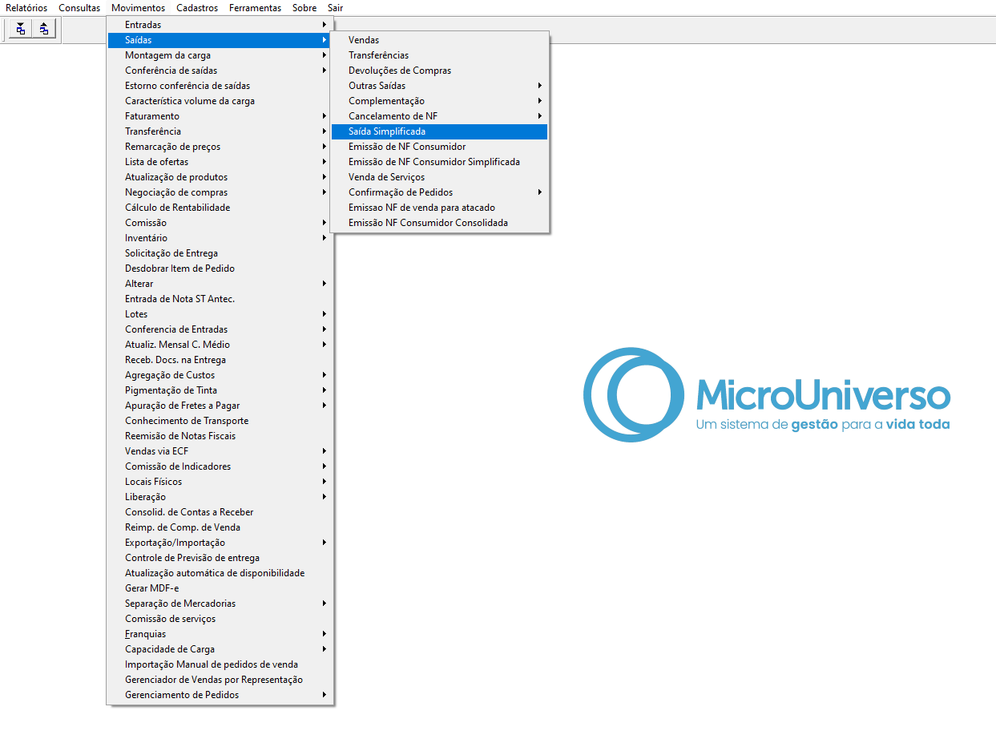Open the Cadastros menu in menu bar
The width and height of the screenshot is (996, 735).
point(197,8)
